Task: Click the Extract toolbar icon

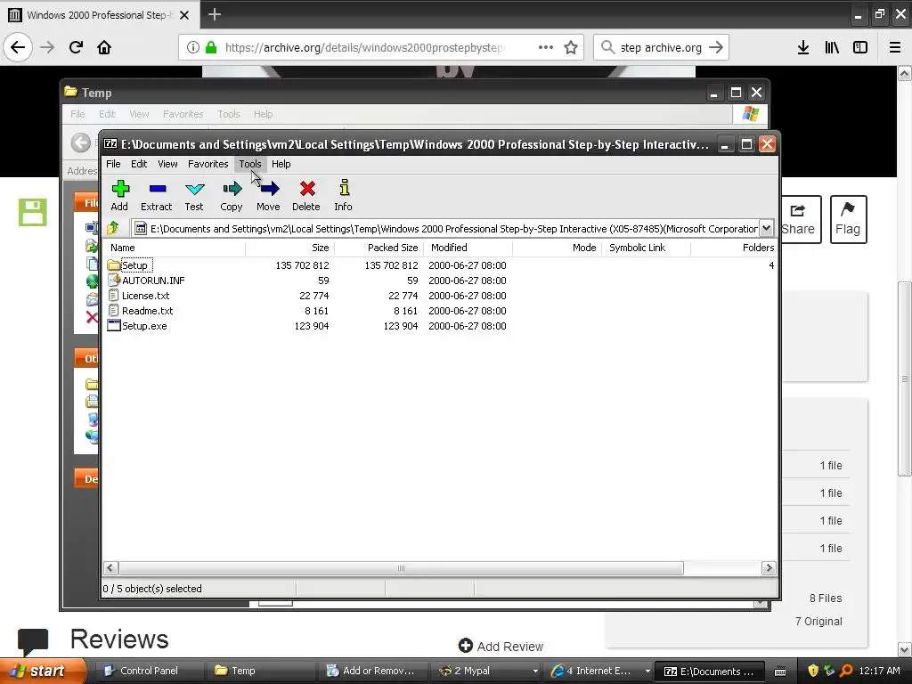Action: [158, 189]
